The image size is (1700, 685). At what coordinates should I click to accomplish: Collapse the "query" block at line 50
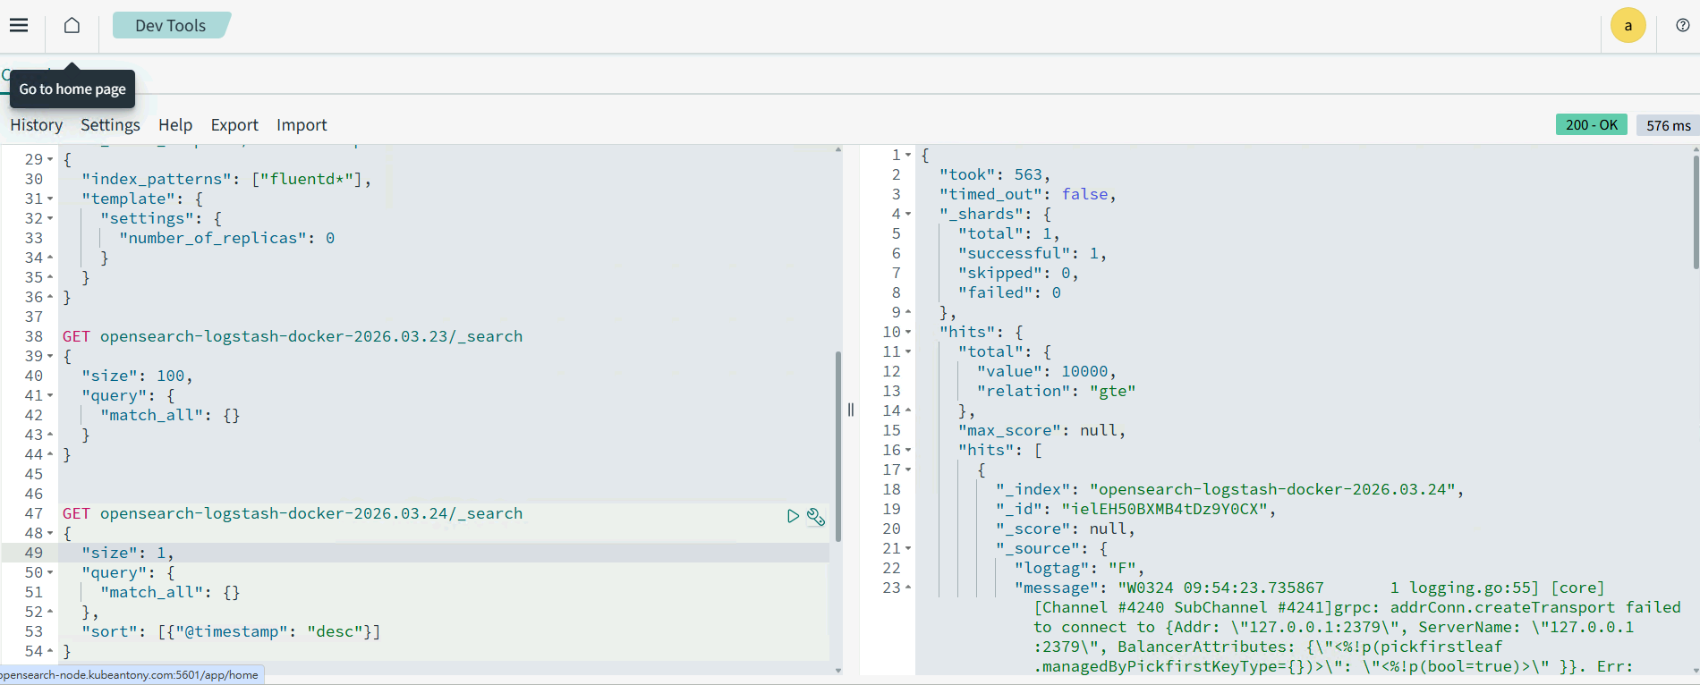50,572
